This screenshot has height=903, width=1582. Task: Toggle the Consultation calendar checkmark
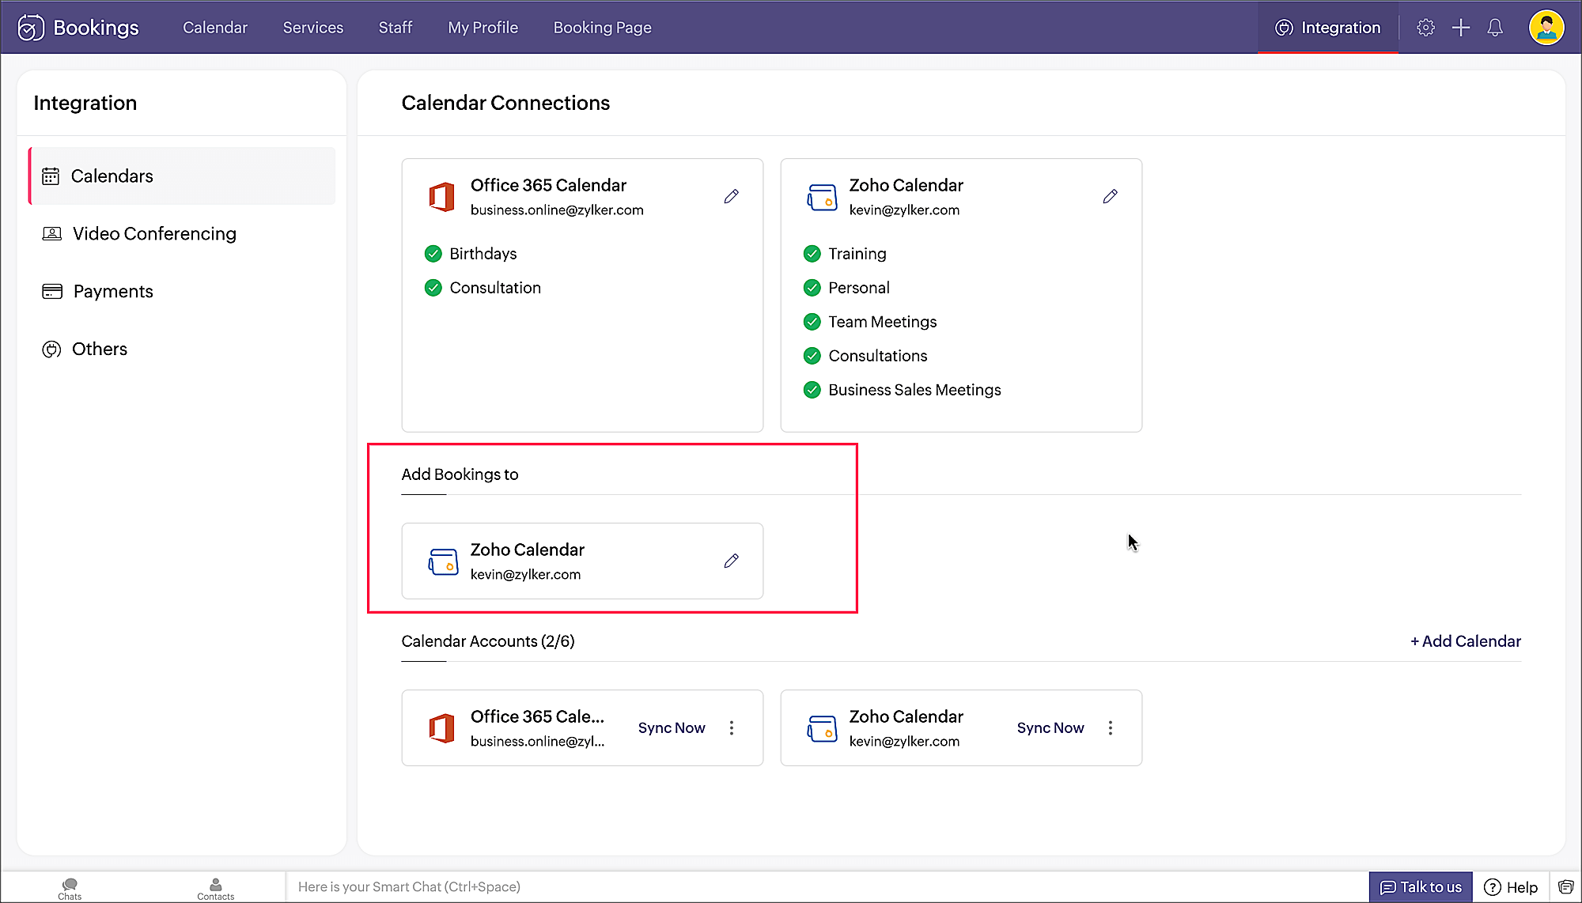tap(433, 288)
